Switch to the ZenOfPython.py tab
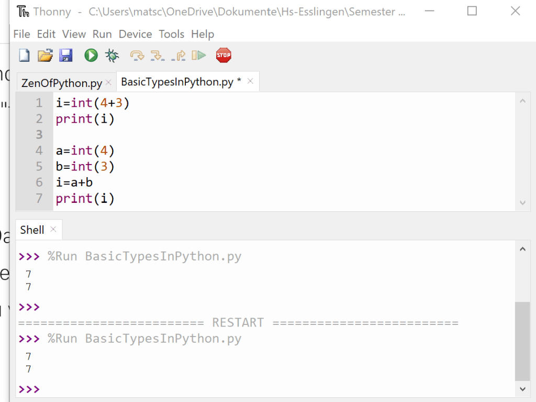This screenshot has height=402, width=536. tap(61, 83)
